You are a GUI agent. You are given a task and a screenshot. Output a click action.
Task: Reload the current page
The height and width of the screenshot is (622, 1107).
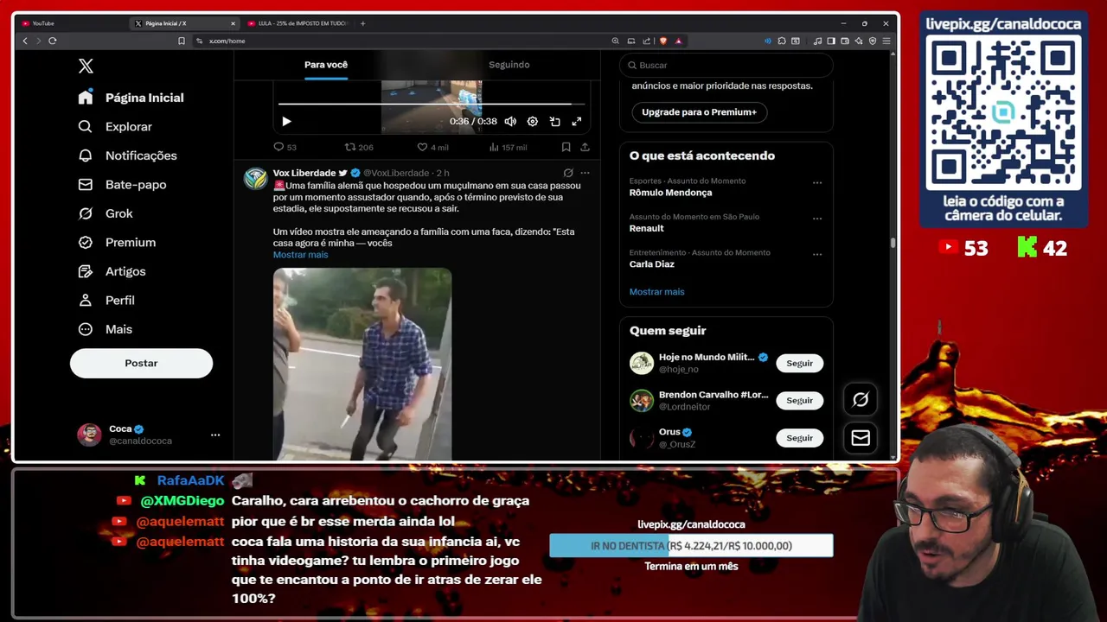click(53, 41)
